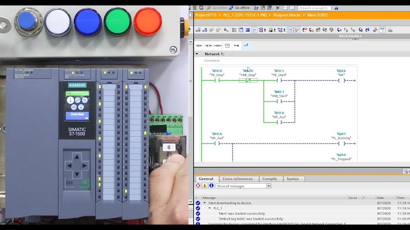This screenshot has height=230, width=410.
Task: Open absolute/symbolic operands dropdown
Action: click(x=265, y=30)
